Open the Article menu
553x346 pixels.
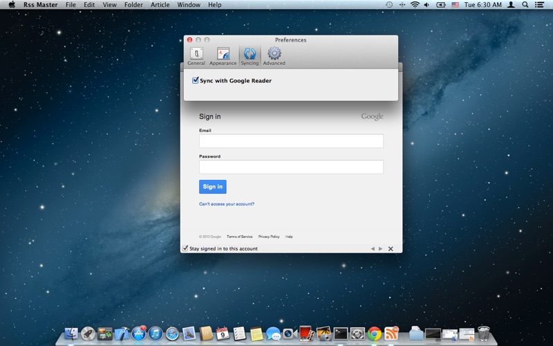point(160,5)
